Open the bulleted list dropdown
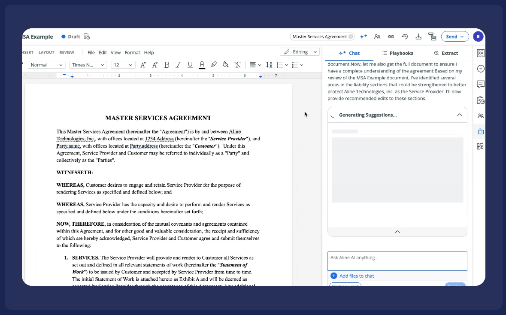The image size is (506, 315). [x=297, y=65]
